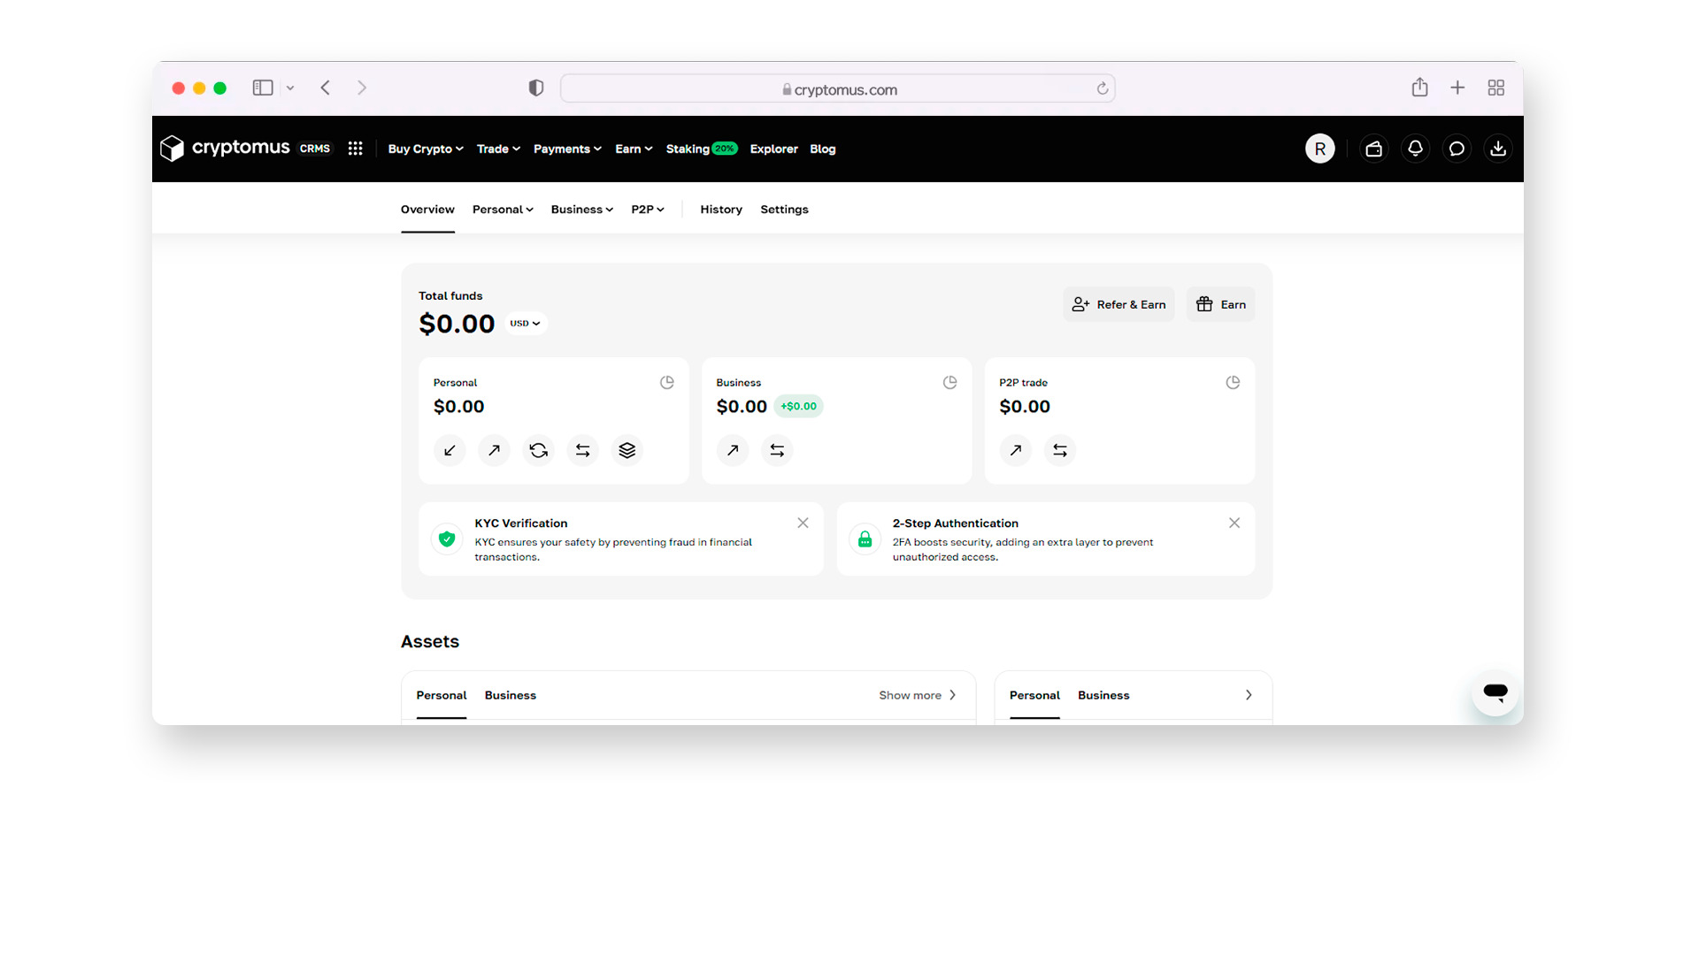Click the 2-Step Authentication title text
Viewport: 1699px width, 955px height.
click(956, 523)
